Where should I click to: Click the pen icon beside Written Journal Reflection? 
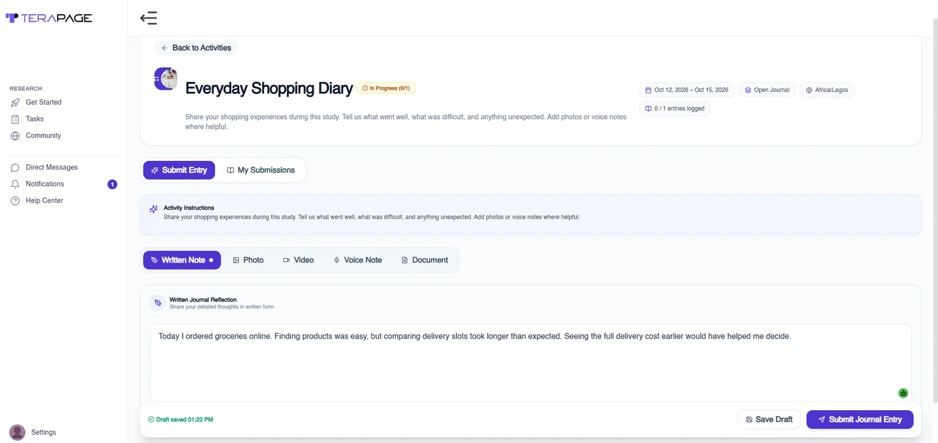157,303
